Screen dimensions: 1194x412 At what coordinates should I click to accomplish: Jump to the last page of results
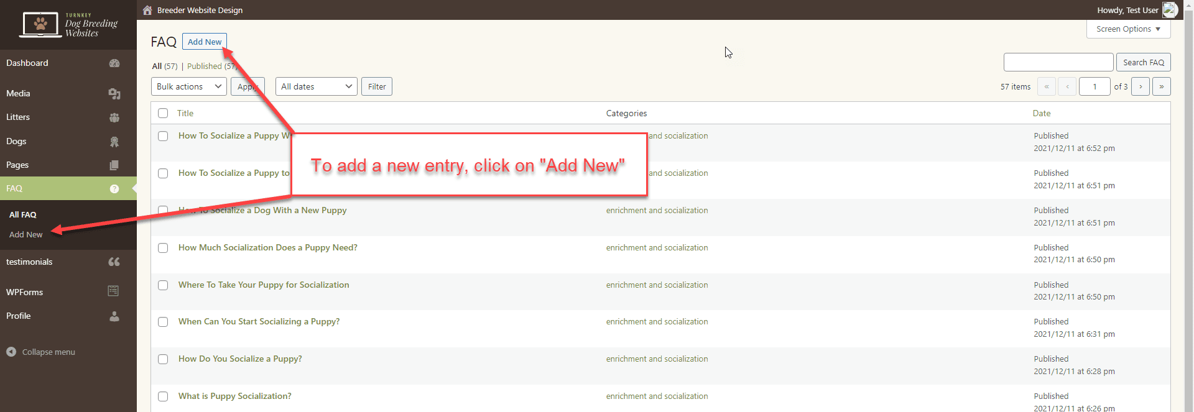coord(1162,86)
